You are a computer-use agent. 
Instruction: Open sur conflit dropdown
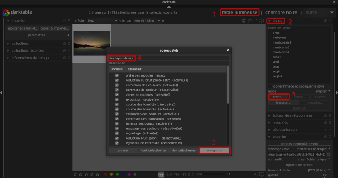coord(299,159)
